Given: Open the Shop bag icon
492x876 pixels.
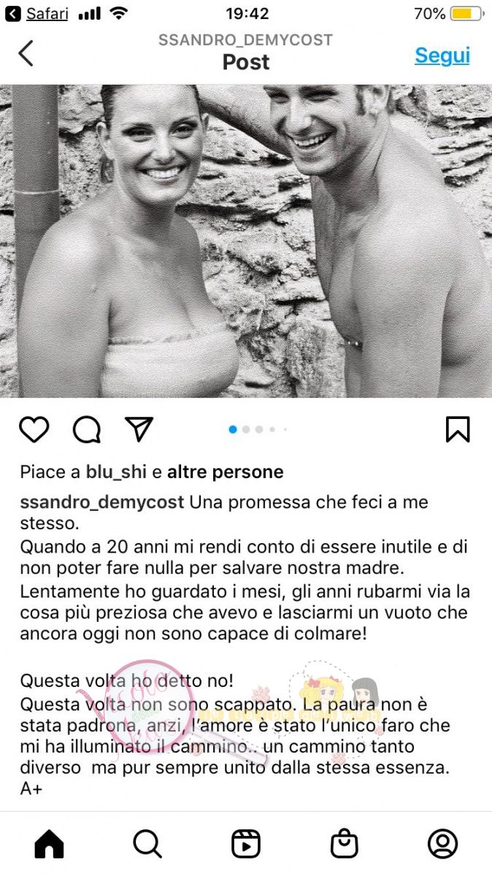Looking at the screenshot, I should [344, 844].
